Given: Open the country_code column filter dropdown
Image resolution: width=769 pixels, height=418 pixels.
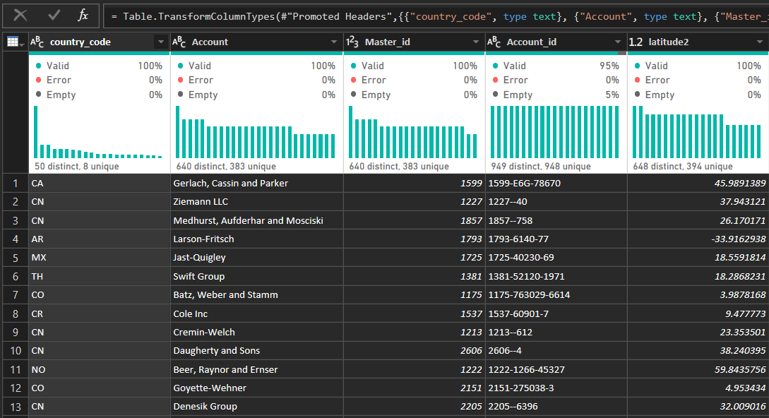Looking at the screenshot, I should tap(160, 42).
